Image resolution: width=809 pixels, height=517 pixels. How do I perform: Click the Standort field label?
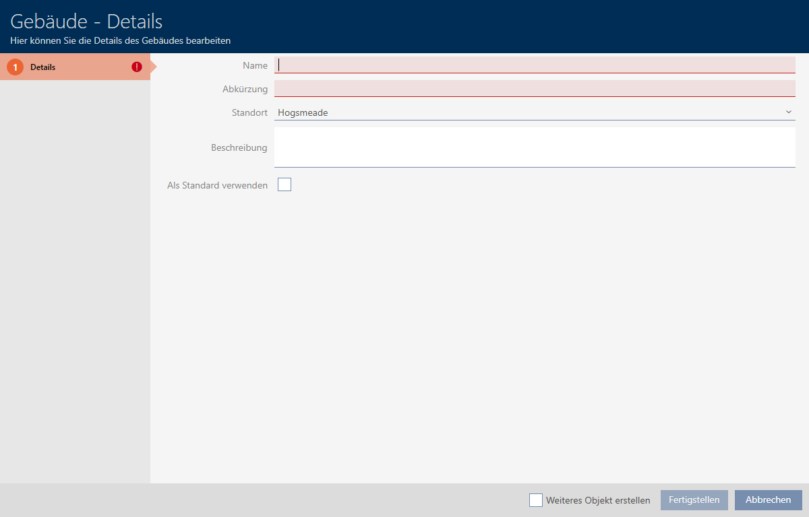249,113
